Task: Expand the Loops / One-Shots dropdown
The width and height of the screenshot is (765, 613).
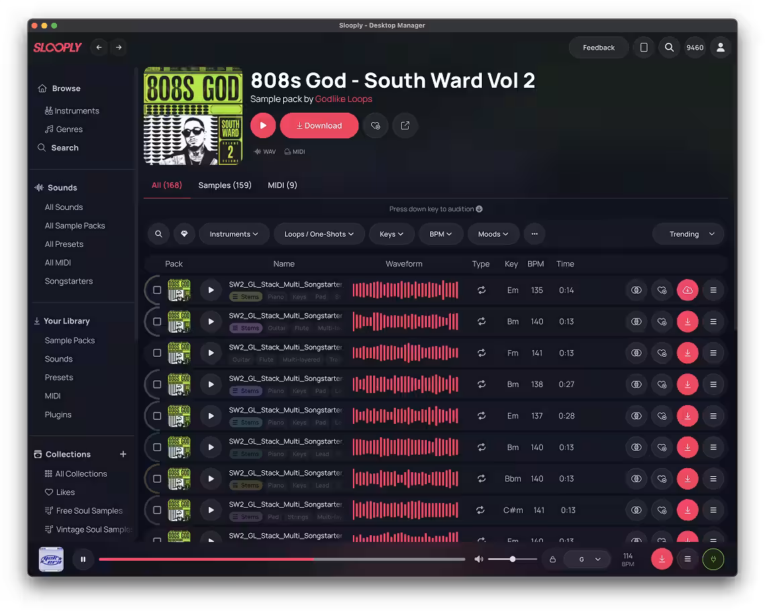Action: pos(319,234)
